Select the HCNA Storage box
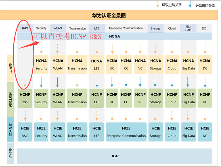 pos(156,64)
